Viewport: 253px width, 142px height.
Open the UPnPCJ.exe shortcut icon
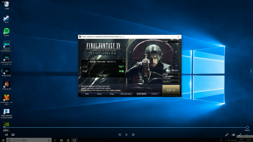(6, 100)
